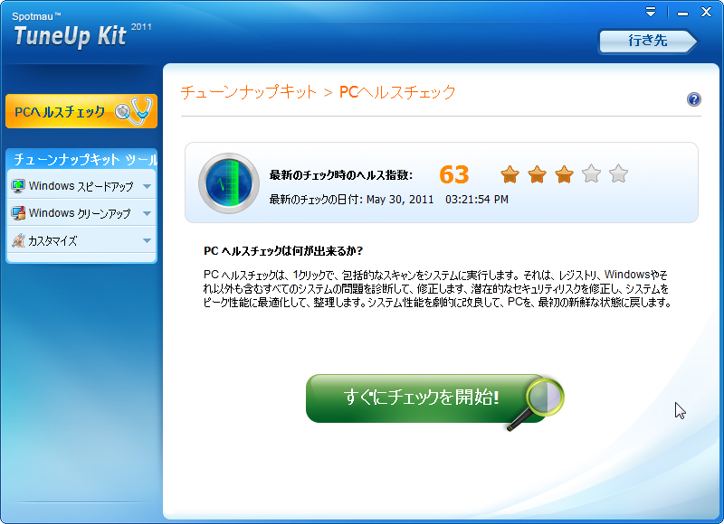The image size is (724, 524).
Task: Click the チューンナップキット breadcrumb link
Action: tap(248, 92)
